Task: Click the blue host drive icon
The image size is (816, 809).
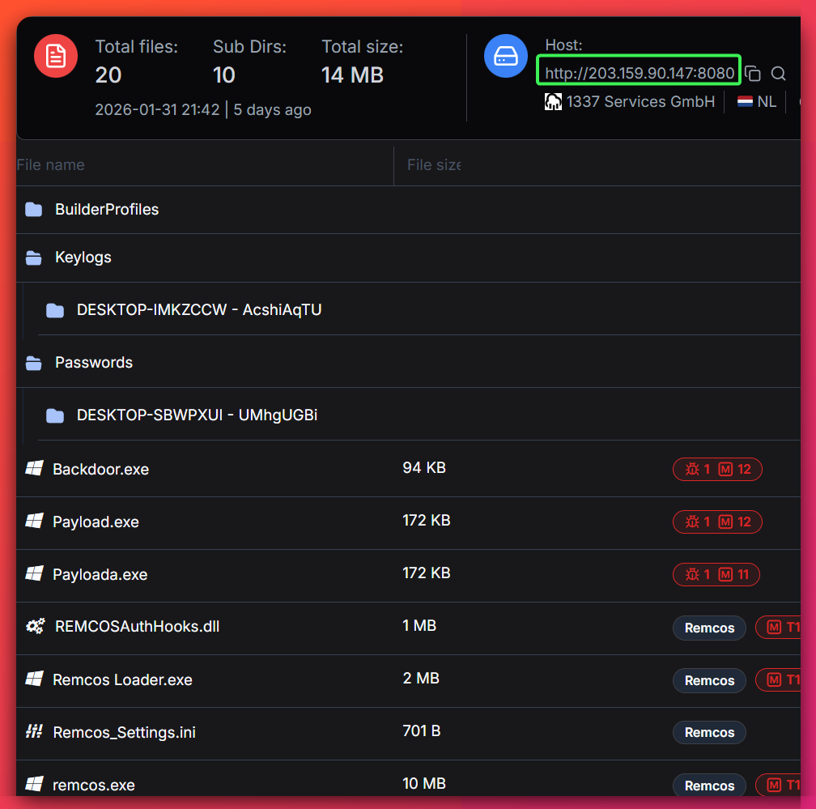Action: (x=506, y=56)
